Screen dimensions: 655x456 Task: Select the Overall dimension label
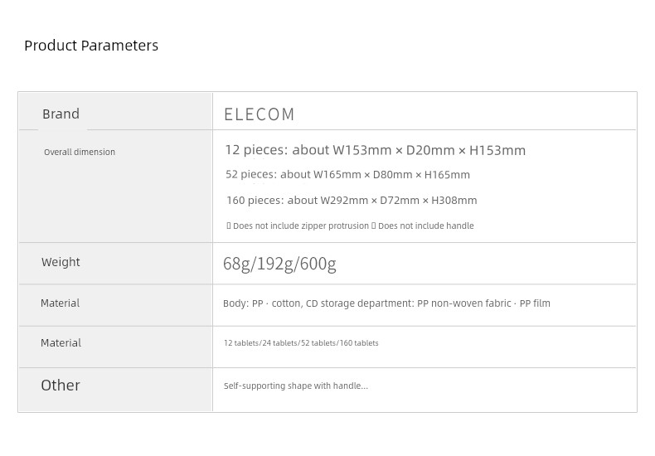click(80, 152)
